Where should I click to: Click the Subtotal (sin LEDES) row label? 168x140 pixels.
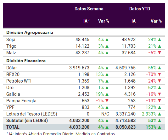tap(27, 121)
